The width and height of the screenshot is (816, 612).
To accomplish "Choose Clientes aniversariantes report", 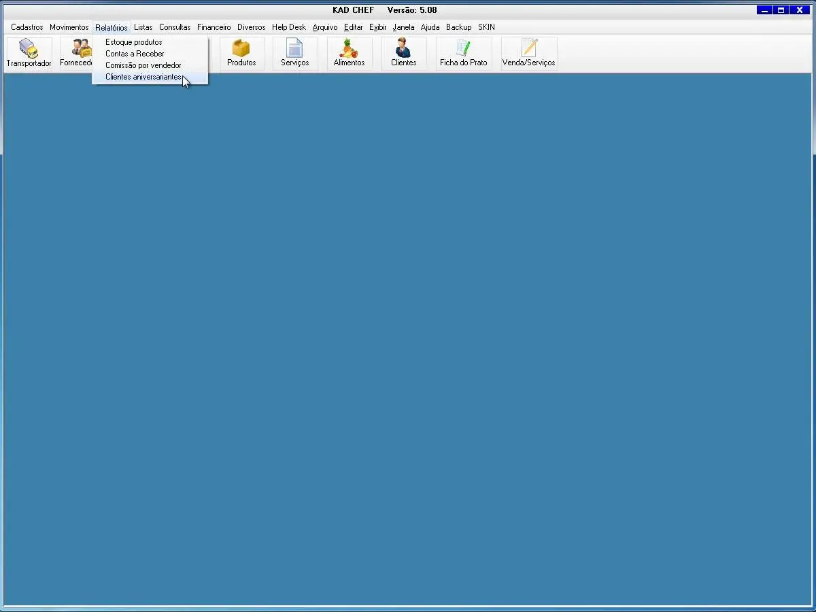I will coord(150,77).
